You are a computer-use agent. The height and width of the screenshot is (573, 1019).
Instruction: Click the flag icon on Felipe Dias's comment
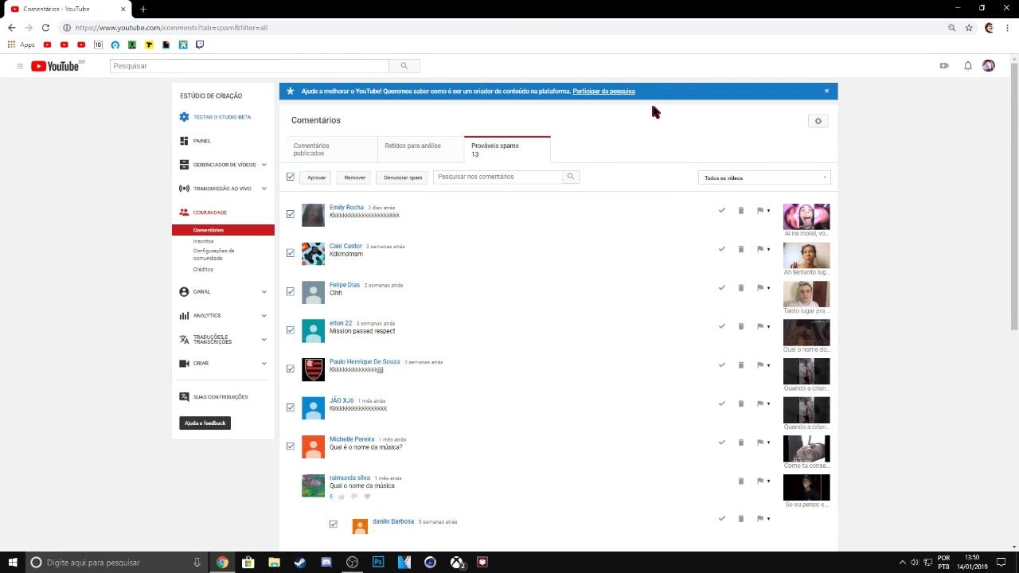click(x=760, y=288)
